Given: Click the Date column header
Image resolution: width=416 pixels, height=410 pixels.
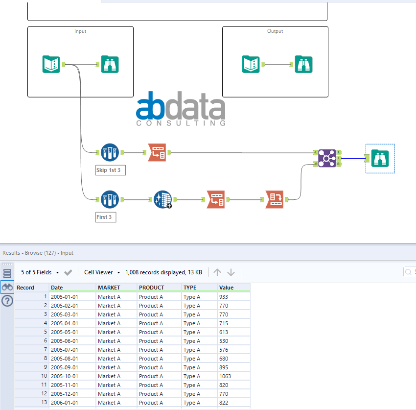Looking at the screenshot, I should pyautogui.click(x=72, y=288).
